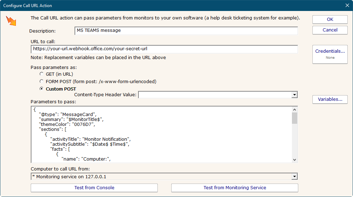Expand the Content-Type Header Value dropdown arrow
The width and height of the screenshot is (353, 197).
tap(294, 95)
